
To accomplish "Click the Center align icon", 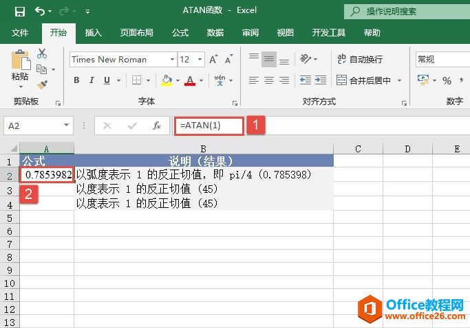I will (269, 80).
